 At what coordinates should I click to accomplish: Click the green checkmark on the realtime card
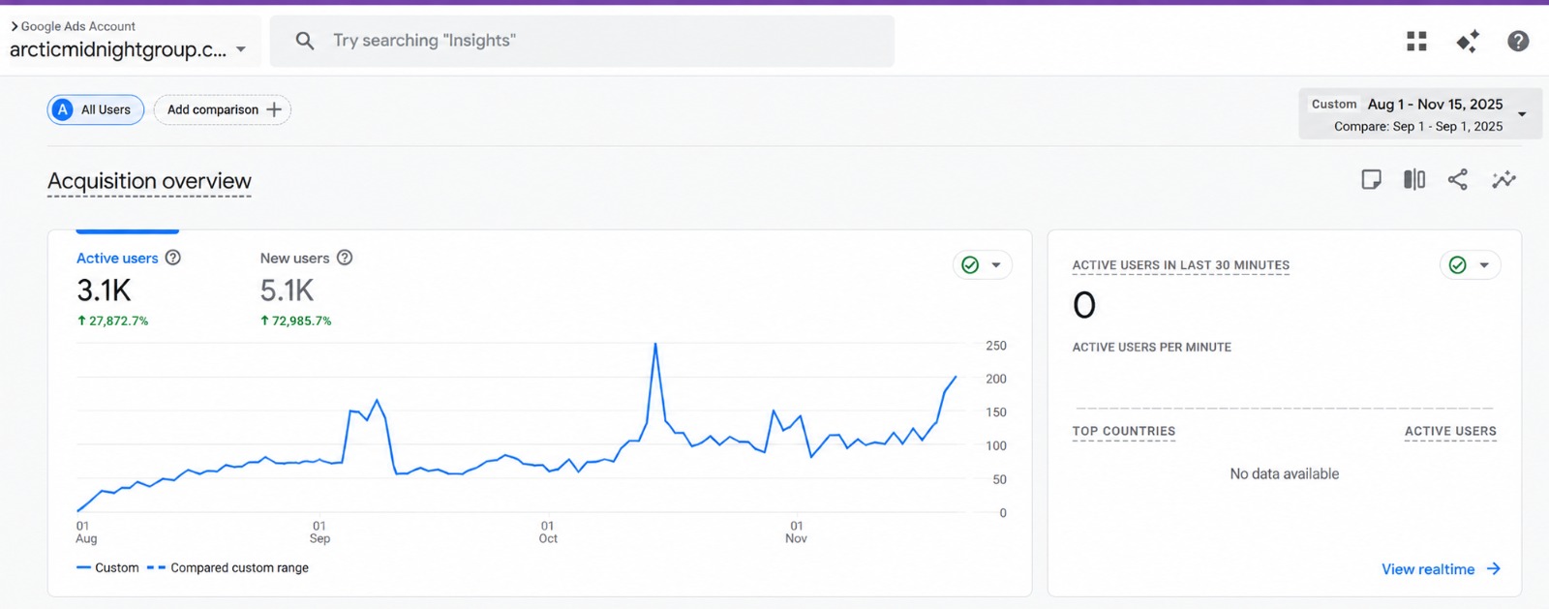click(x=1458, y=265)
